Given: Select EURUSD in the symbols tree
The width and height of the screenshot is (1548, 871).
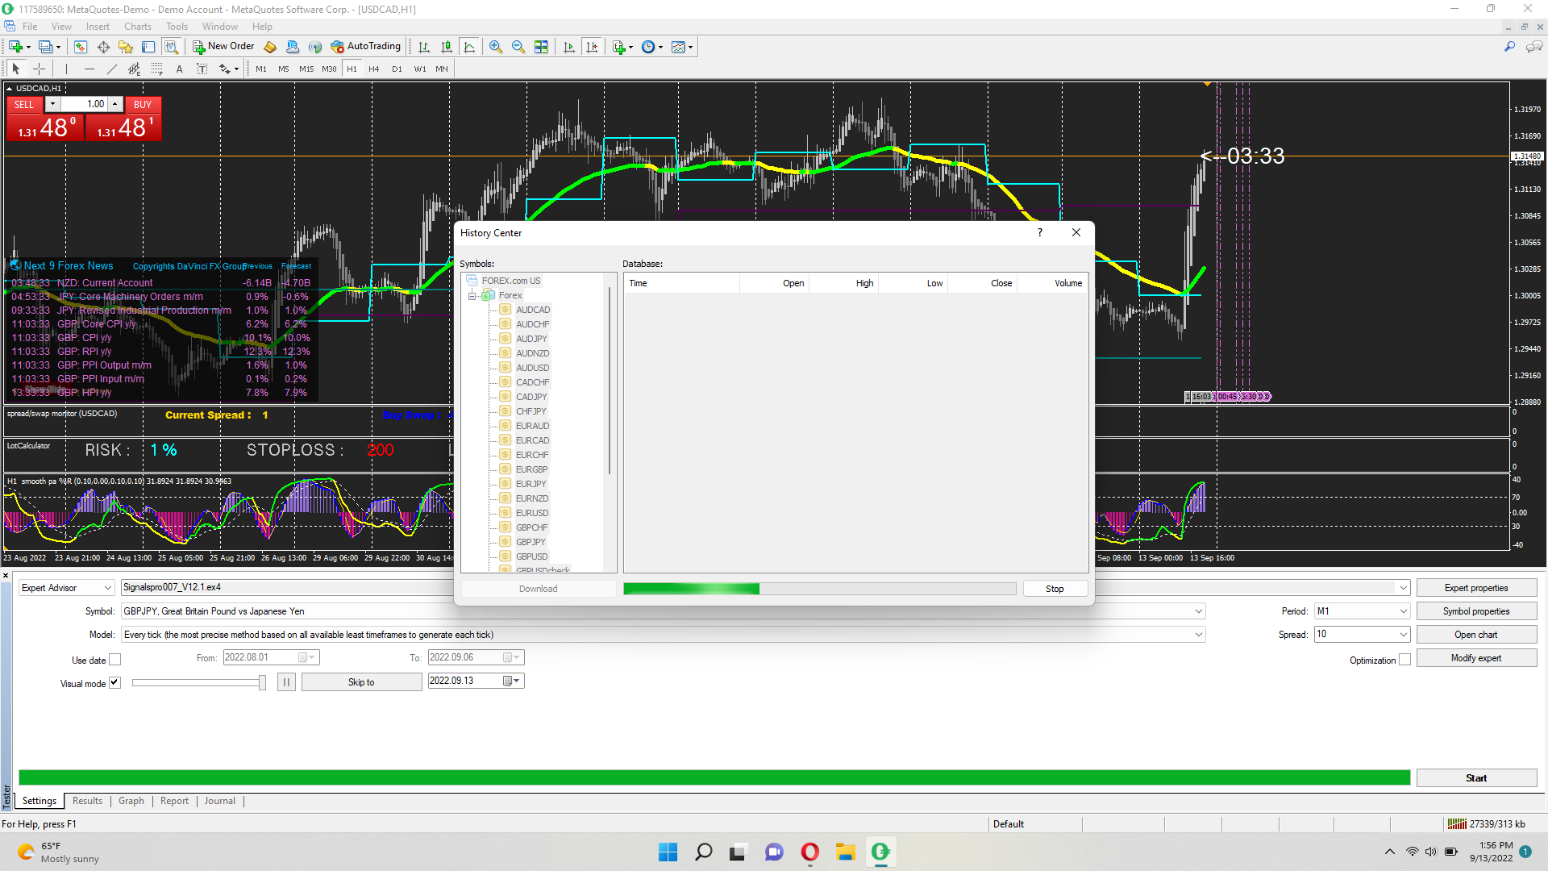Looking at the screenshot, I should click(x=531, y=513).
